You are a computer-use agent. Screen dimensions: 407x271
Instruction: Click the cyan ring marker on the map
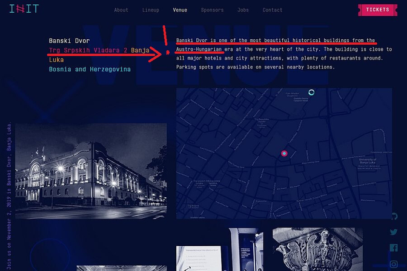[x=311, y=93]
